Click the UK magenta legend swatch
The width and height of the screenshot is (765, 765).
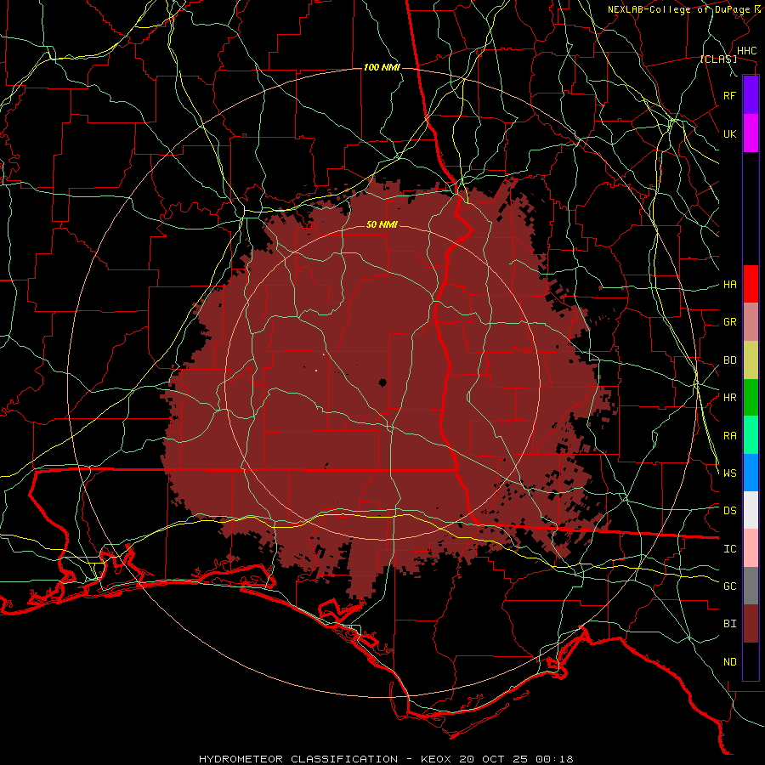click(751, 133)
